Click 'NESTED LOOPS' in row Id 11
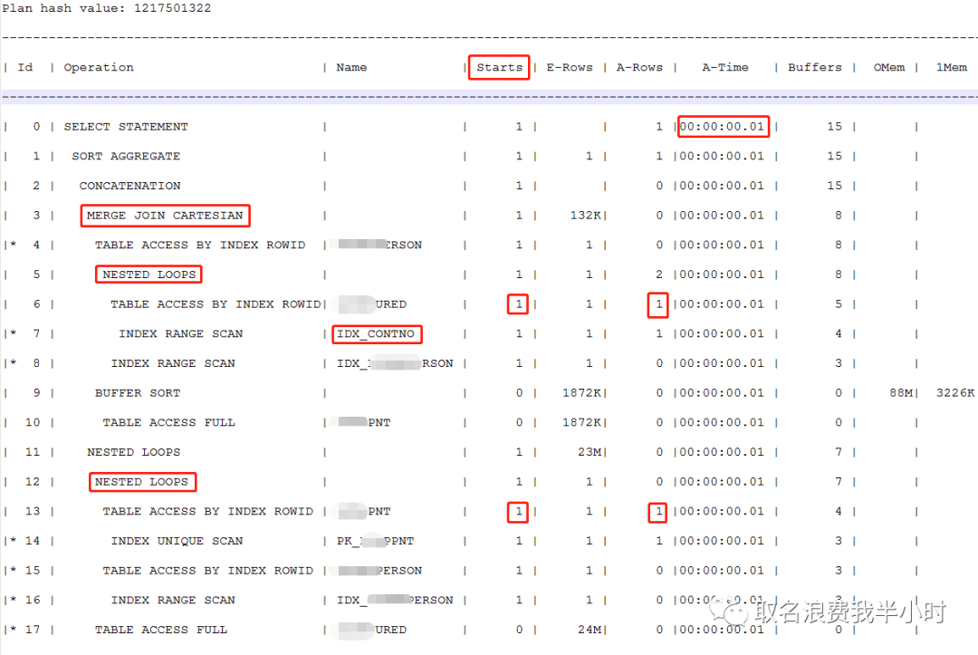The width and height of the screenshot is (978, 655). click(x=133, y=452)
